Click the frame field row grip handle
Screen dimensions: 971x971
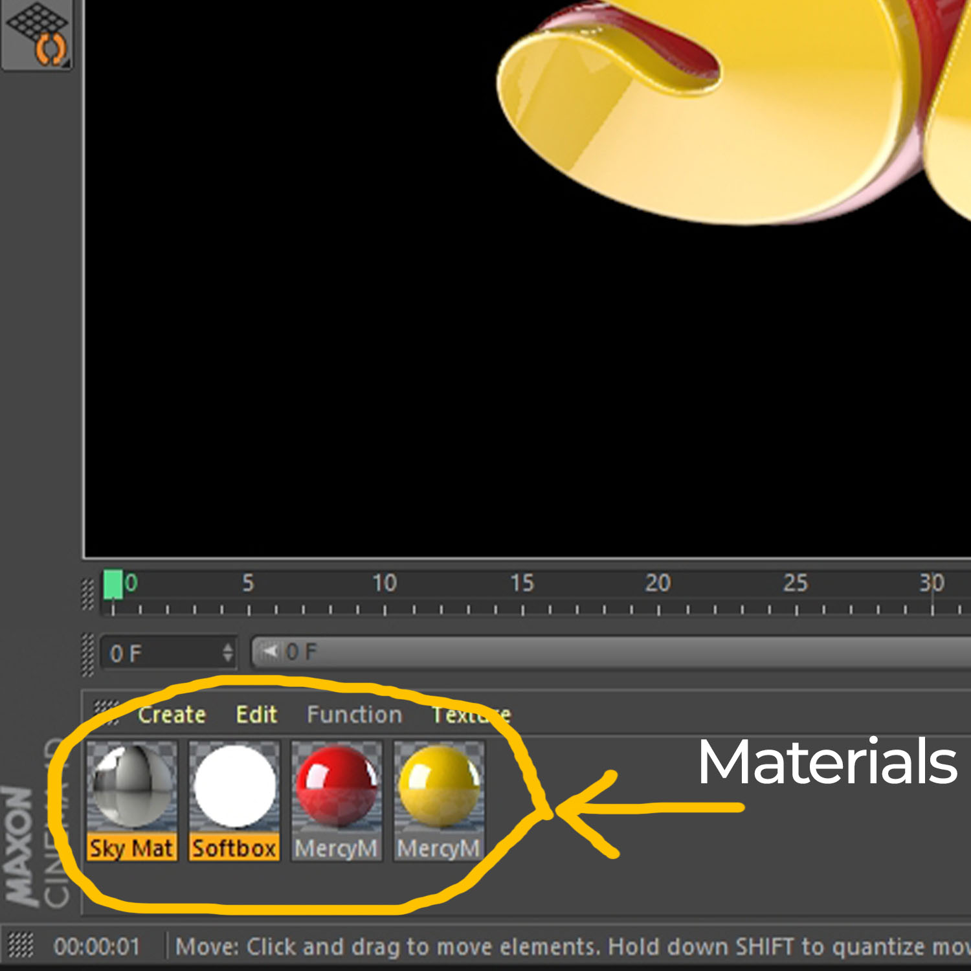[x=87, y=655]
